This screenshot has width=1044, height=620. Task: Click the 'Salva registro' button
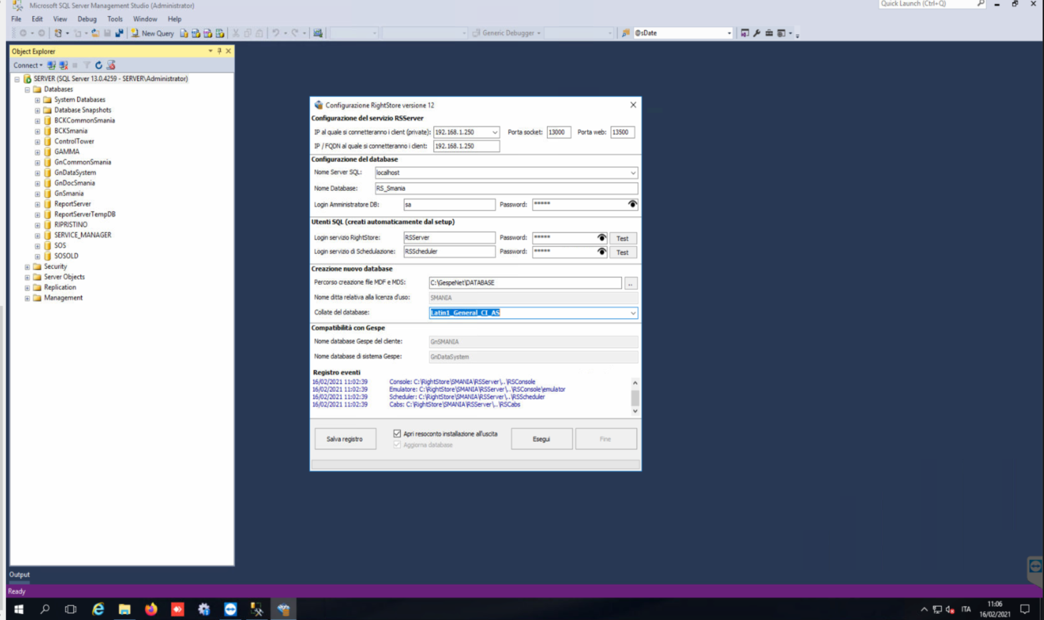(345, 439)
